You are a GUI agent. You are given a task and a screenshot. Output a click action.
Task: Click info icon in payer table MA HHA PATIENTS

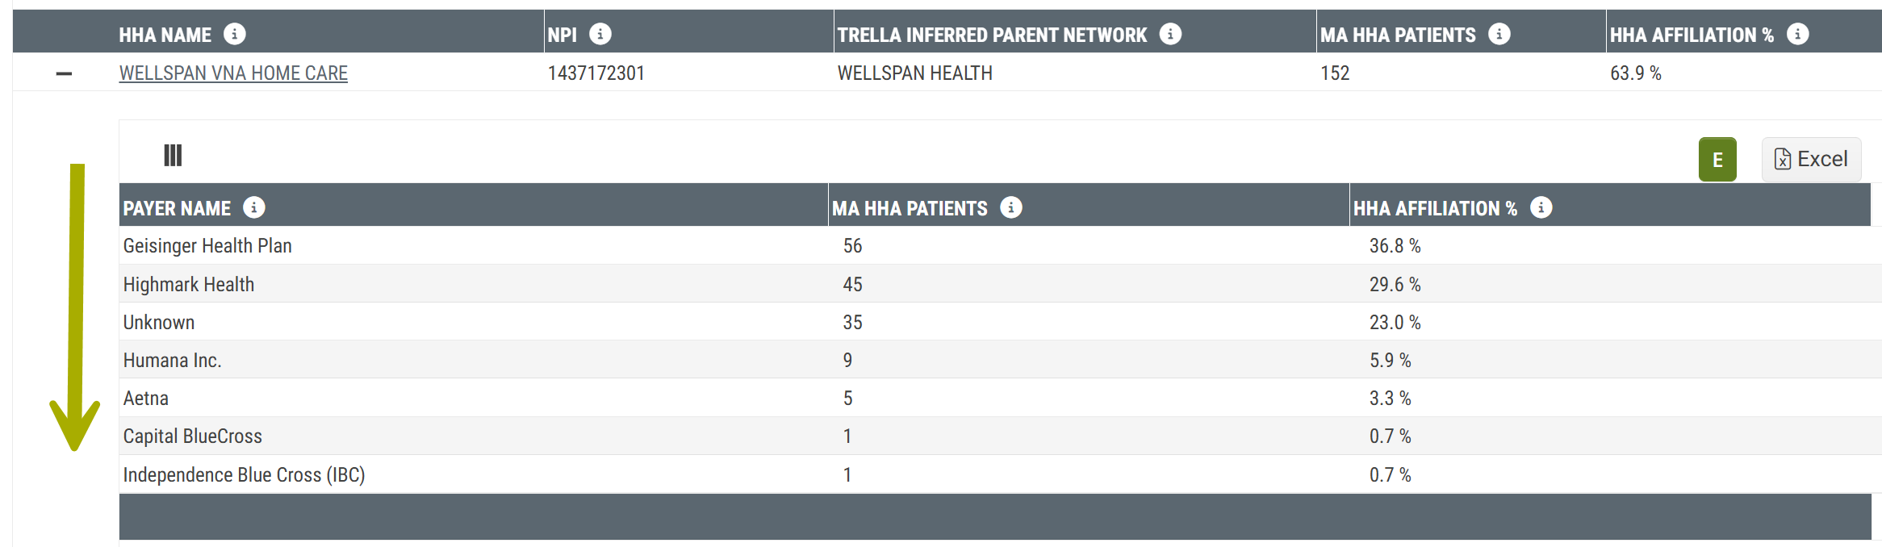point(1011,207)
